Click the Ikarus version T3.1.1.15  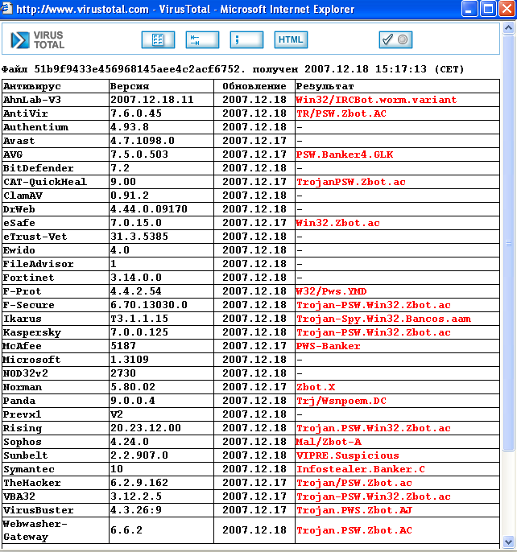[139, 319]
